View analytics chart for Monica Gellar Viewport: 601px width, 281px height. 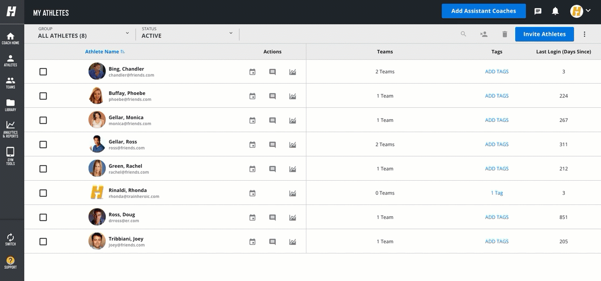coord(292,120)
